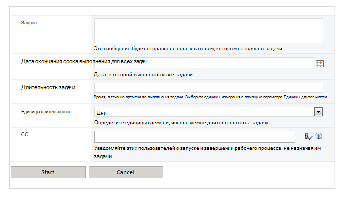Open the address book Browse icon

(318, 136)
